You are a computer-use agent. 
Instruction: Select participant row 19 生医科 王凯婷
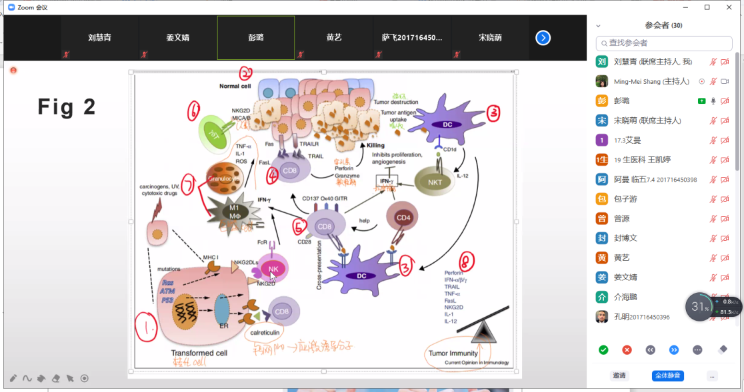click(x=663, y=160)
